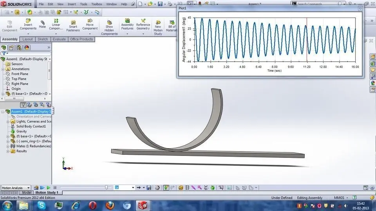Image resolution: width=376 pixels, height=211 pixels.
Task: Click the Open file folder icon
Action: pyautogui.click(x=150, y=4)
